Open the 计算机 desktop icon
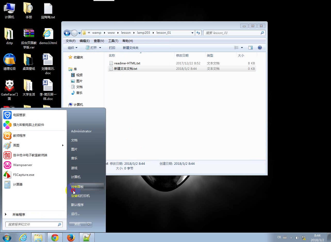The image size is (331, 242). (9, 10)
